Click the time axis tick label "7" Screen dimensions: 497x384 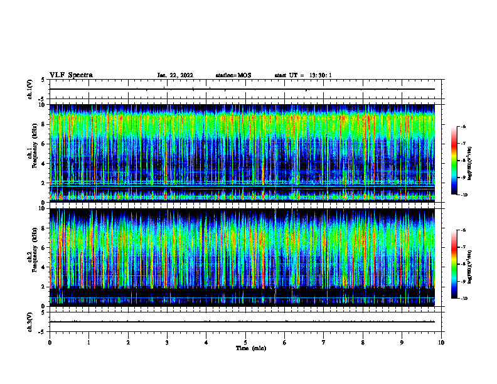click(x=324, y=343)
